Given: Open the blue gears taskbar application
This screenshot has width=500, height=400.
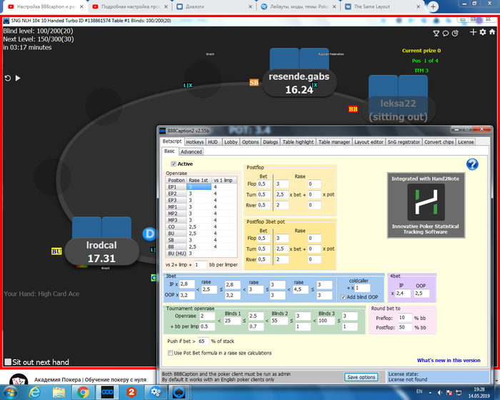Looking at the screenshot, I should [x=156, y=392].
